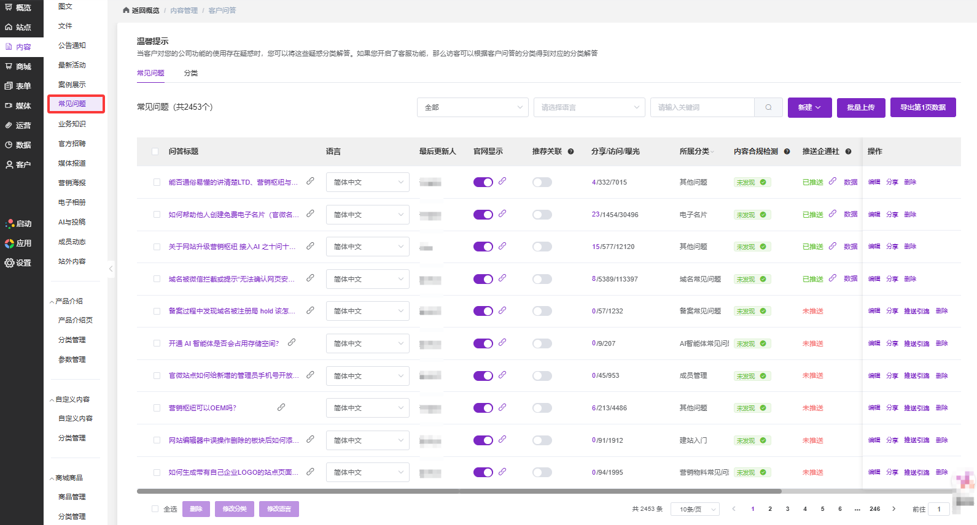The width and height of the screenshot is (977, 525).
Task: Turn off 官网显示 toggle for the first row
Action: click(483, 182)
